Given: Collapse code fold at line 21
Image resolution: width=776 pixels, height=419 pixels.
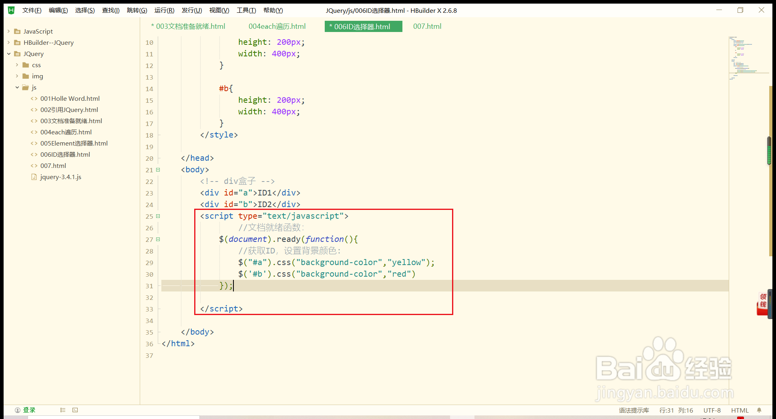Looking at the screenshot, I should click(158, 170).
